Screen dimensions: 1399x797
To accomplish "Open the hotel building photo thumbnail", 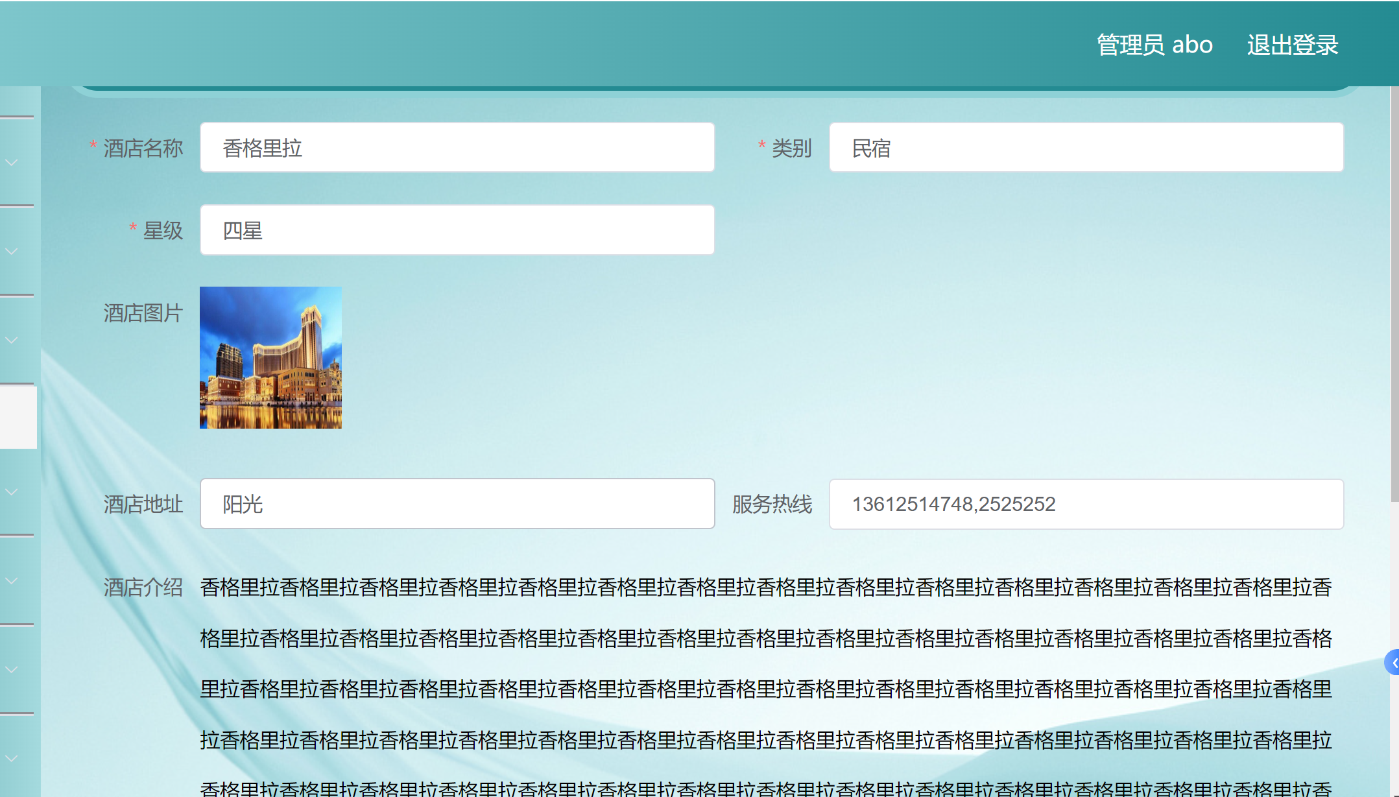I will pyautogui.click(x=270, y=357).
